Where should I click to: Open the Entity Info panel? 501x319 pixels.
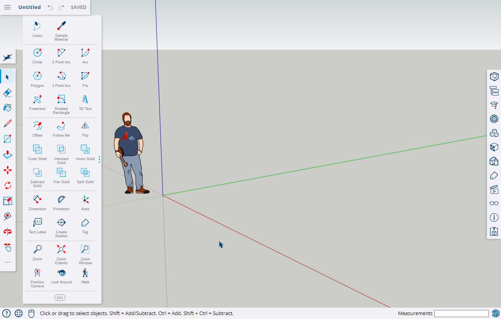click(494, 217)
